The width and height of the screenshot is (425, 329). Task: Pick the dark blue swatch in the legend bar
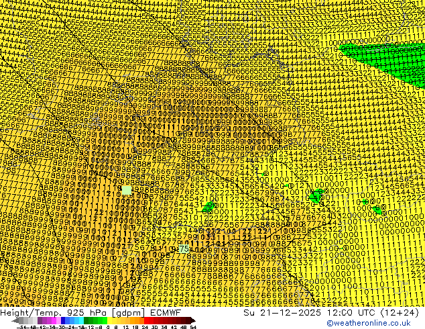(63, 320)
